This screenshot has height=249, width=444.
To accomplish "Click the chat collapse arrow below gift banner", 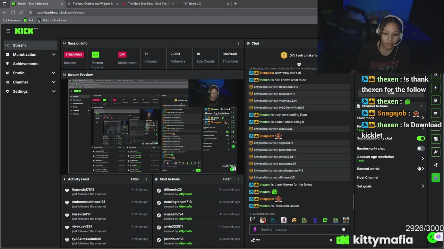I will tap(299, 65).
